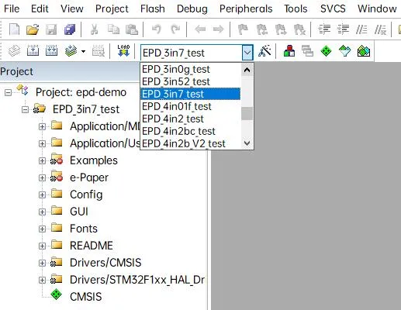Viewport: 401px width, 310px height.
Task: Click the Manage Run-Time Environment green diamond
Action: (x=326, y=50)
